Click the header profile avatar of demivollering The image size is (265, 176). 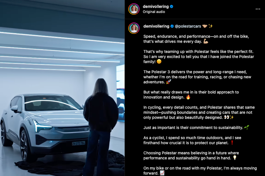134,9
